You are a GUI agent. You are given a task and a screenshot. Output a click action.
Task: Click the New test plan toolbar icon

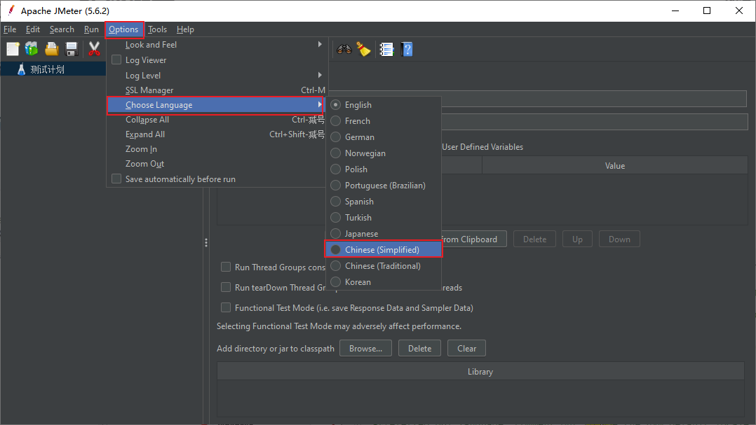(x=13, y=49)
